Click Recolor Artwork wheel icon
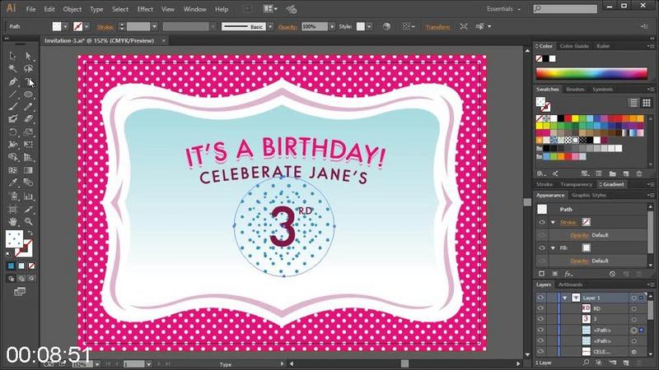 point(386,26)
